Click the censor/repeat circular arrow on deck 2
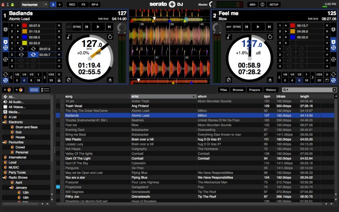 pyautogui.click(x=270, y=37)
